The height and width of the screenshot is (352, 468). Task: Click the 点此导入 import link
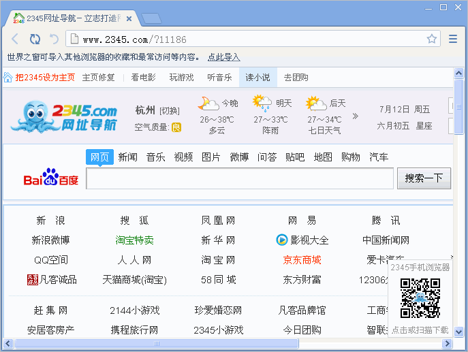[224, 57]
